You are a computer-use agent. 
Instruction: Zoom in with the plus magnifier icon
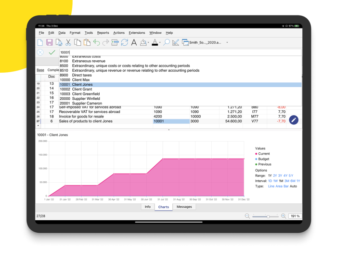click(284, 216)
